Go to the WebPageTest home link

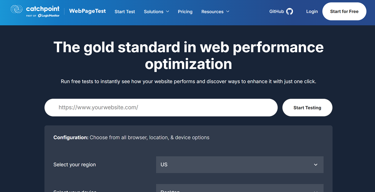tap(87, 11)
